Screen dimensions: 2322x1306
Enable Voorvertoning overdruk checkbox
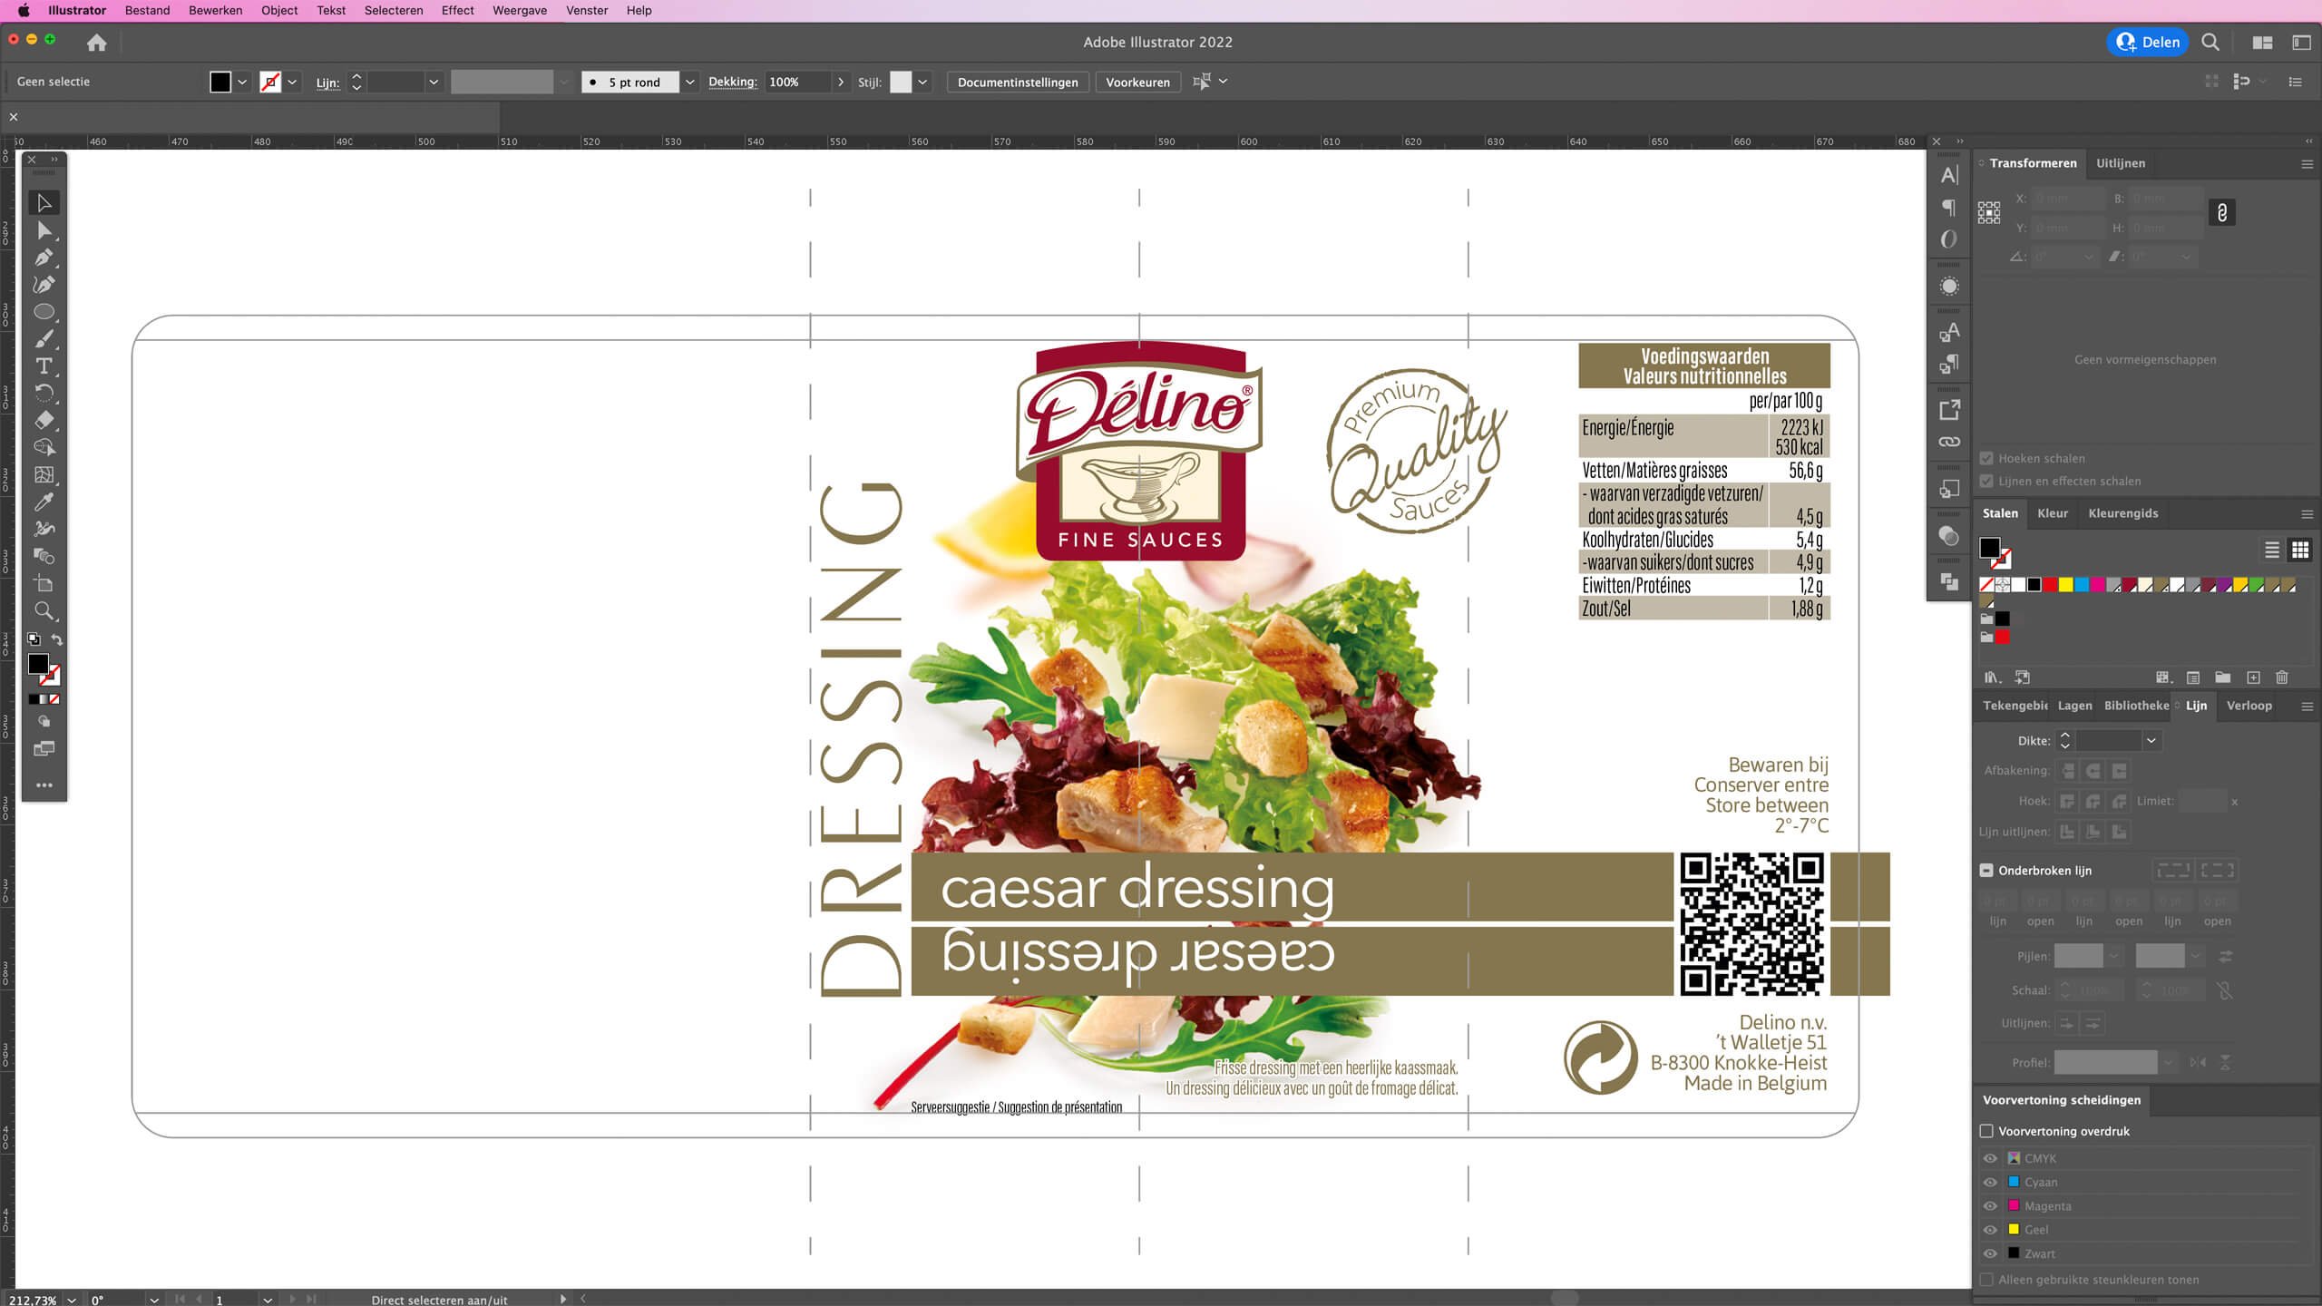coord(1986,1131)
